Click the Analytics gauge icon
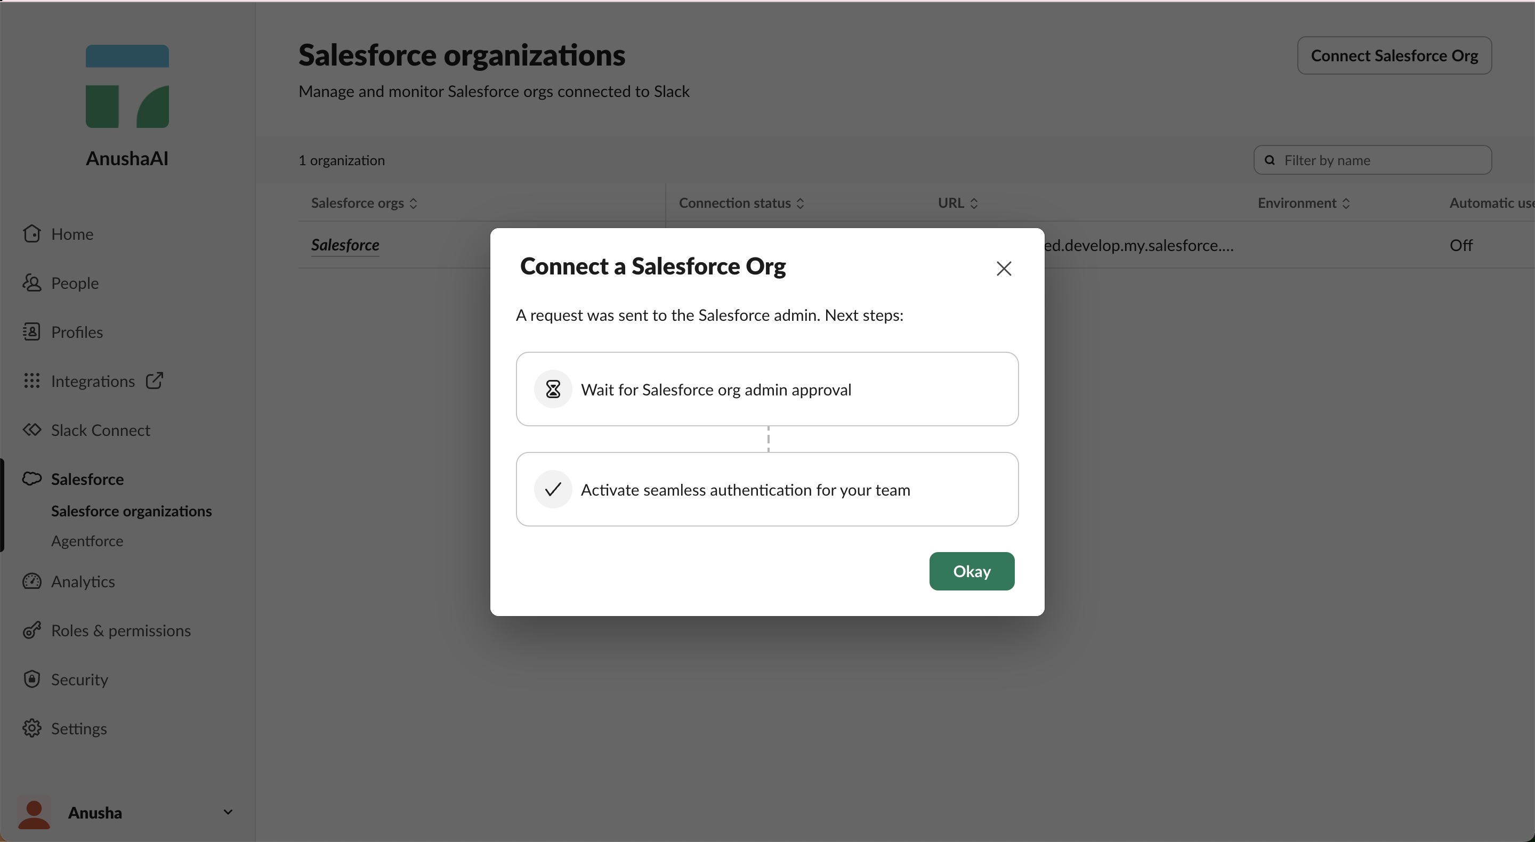The width and height of the screenshot is (1535, 842). [31, 581]
